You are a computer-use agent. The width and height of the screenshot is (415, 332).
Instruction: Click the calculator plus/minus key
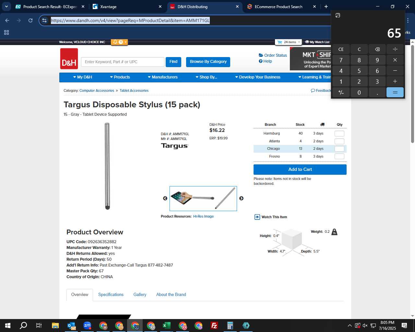(x=341, y=92)
